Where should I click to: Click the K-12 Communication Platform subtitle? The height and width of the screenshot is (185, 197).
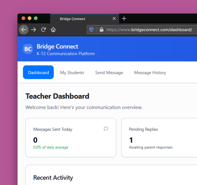[x=66, y=54]
